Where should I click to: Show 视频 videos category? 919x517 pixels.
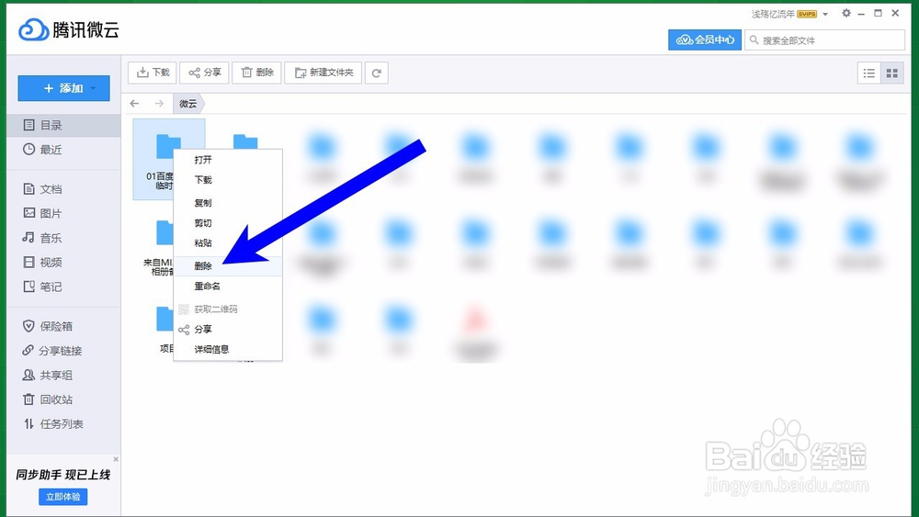[x=64, y=263]
